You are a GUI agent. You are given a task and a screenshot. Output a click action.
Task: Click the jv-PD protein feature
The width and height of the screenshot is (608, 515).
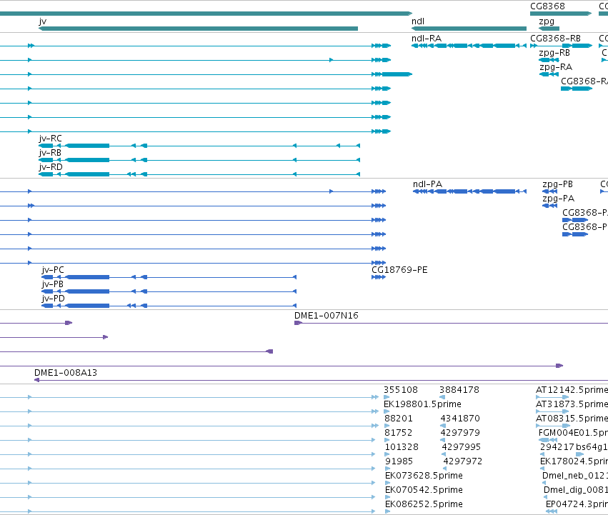click(x=169, y=306)
